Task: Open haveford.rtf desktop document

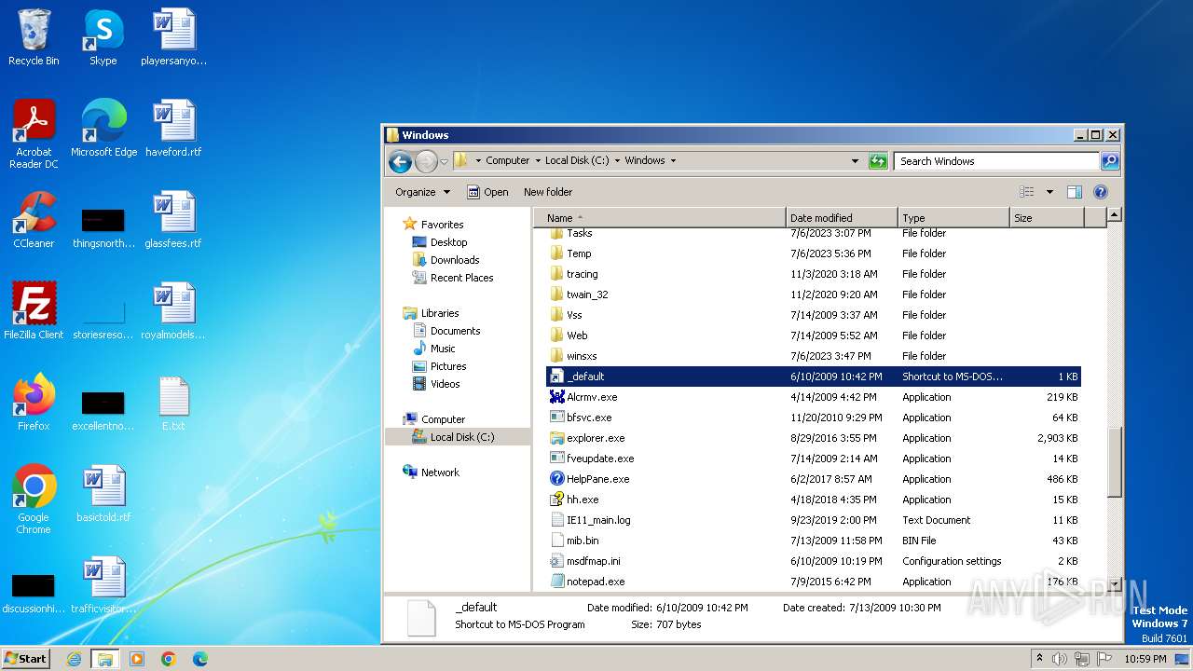Action: pos(173,130)
